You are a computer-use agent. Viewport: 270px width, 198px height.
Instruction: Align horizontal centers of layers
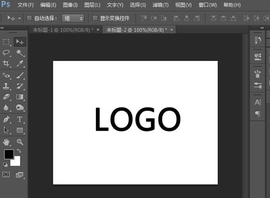(186, 18)
